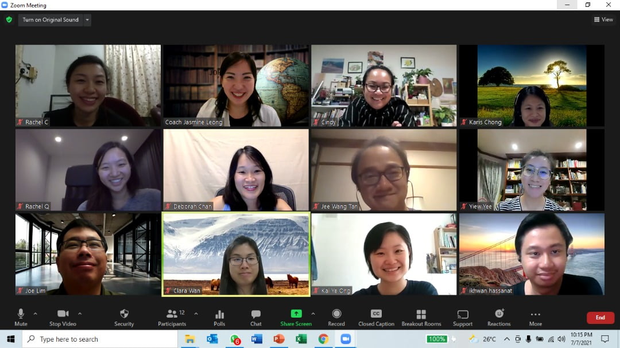620x348 pixels.
Task: Enable Closed Caption
Action: click(376, 318)
